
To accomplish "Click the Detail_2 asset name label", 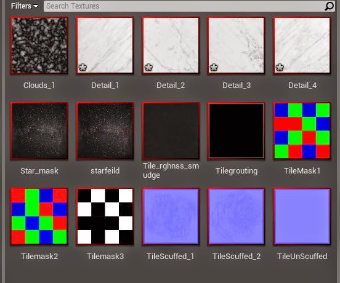I will (x=171, y=86).
